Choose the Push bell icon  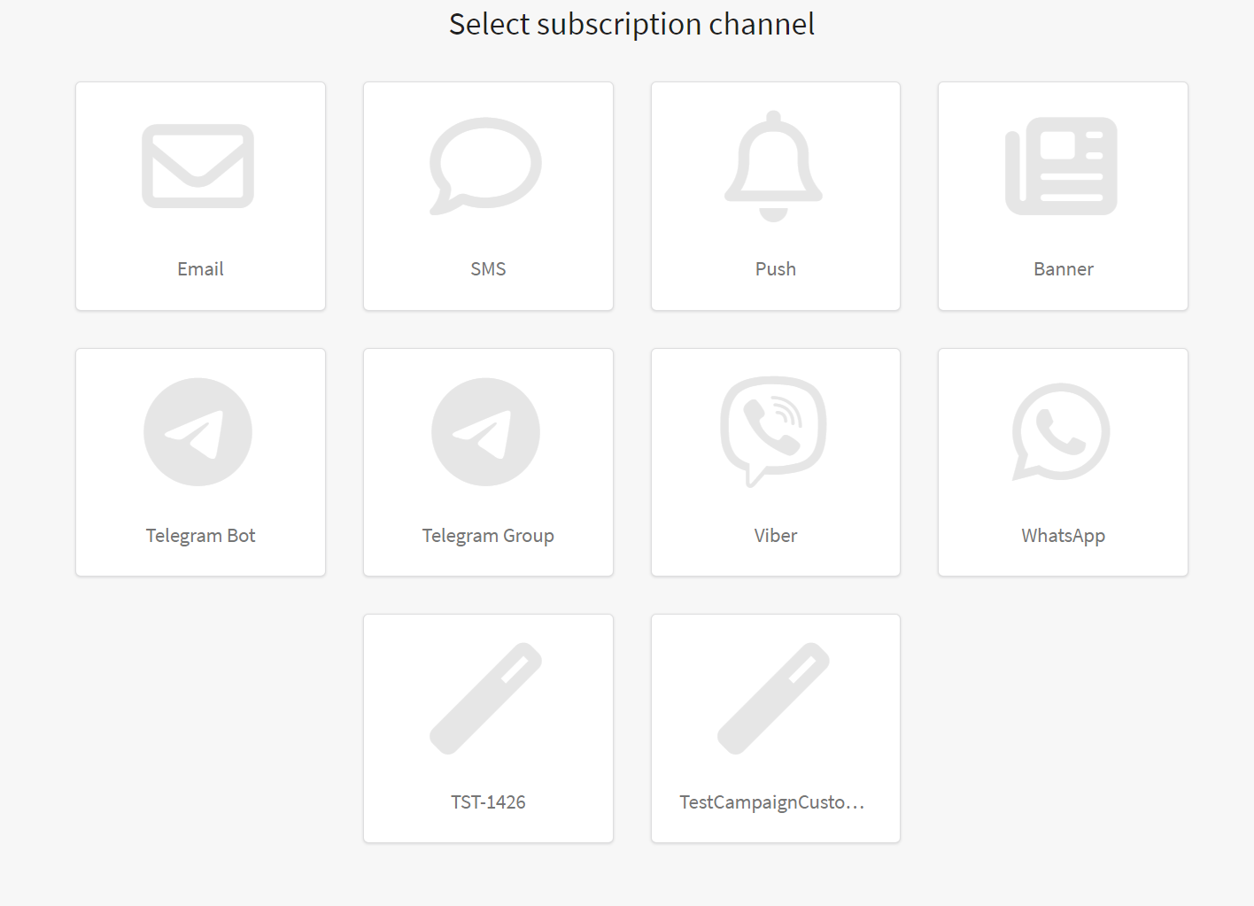(774, 166)
